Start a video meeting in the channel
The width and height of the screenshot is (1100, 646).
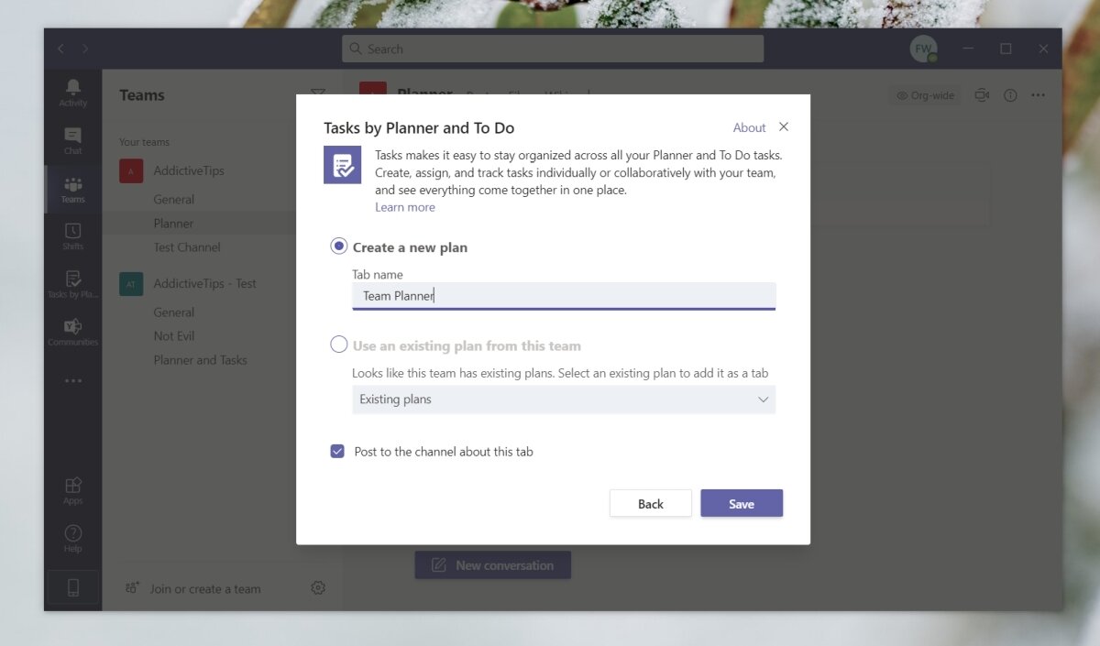982,94
